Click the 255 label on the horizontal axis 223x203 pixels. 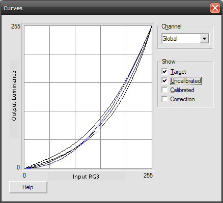pos(148,176)
